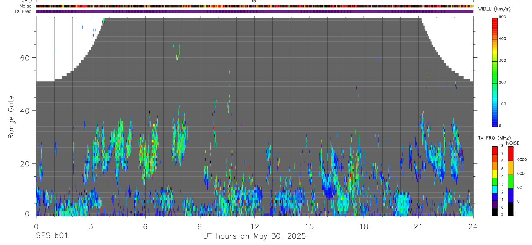Click the '17' label on TX FRQ scale
This screenshot has height=245, width=532.
[501, 153]
